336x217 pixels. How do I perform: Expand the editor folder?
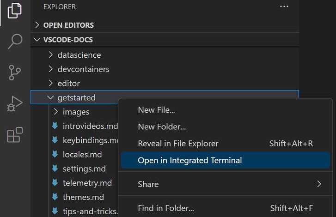68,84
